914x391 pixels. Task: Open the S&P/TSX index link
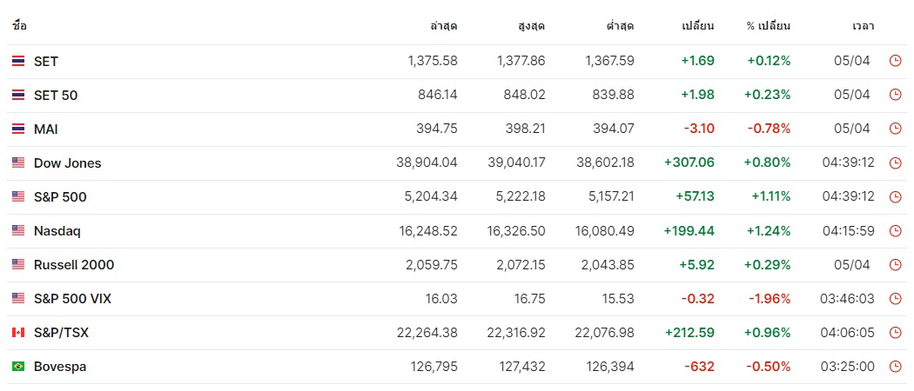(61, 333)
